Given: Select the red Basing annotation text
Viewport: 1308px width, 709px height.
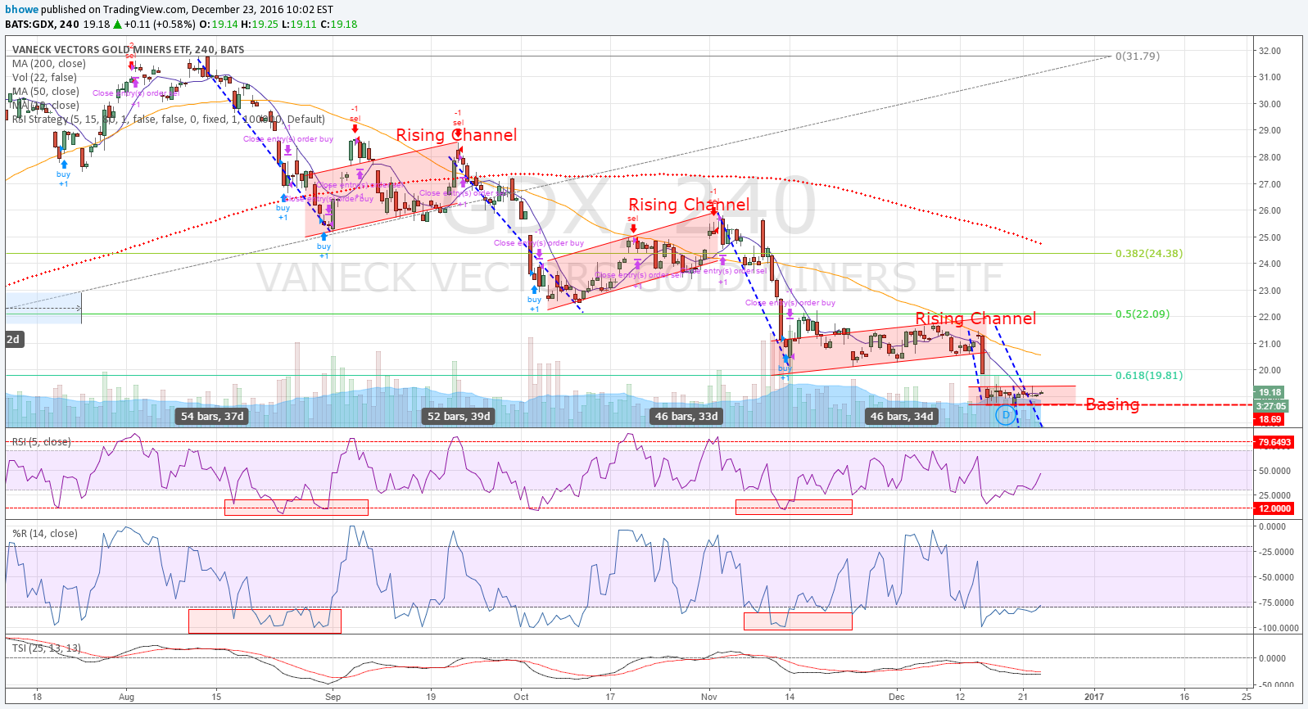Looking at the screenshot, I should click(x=1112, y=404).
